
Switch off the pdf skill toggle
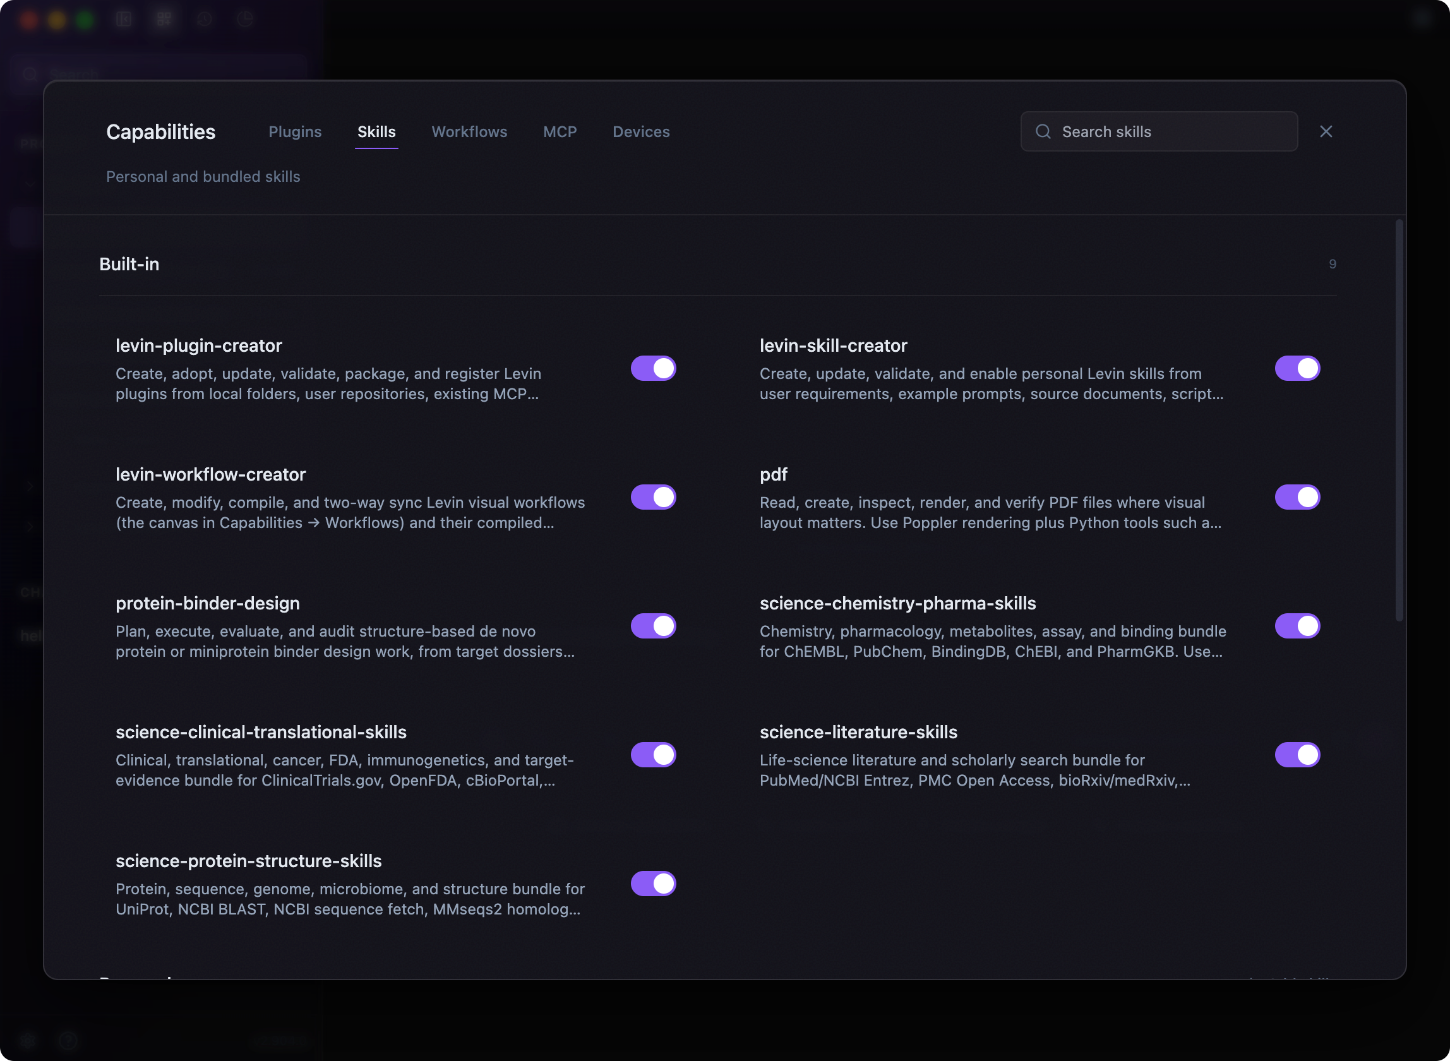1297,497
